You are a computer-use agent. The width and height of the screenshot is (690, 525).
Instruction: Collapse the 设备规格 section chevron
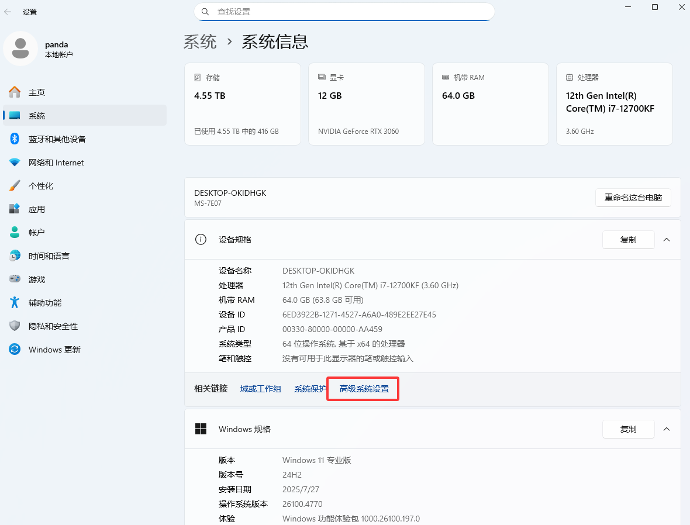click(x=667, y=240)
